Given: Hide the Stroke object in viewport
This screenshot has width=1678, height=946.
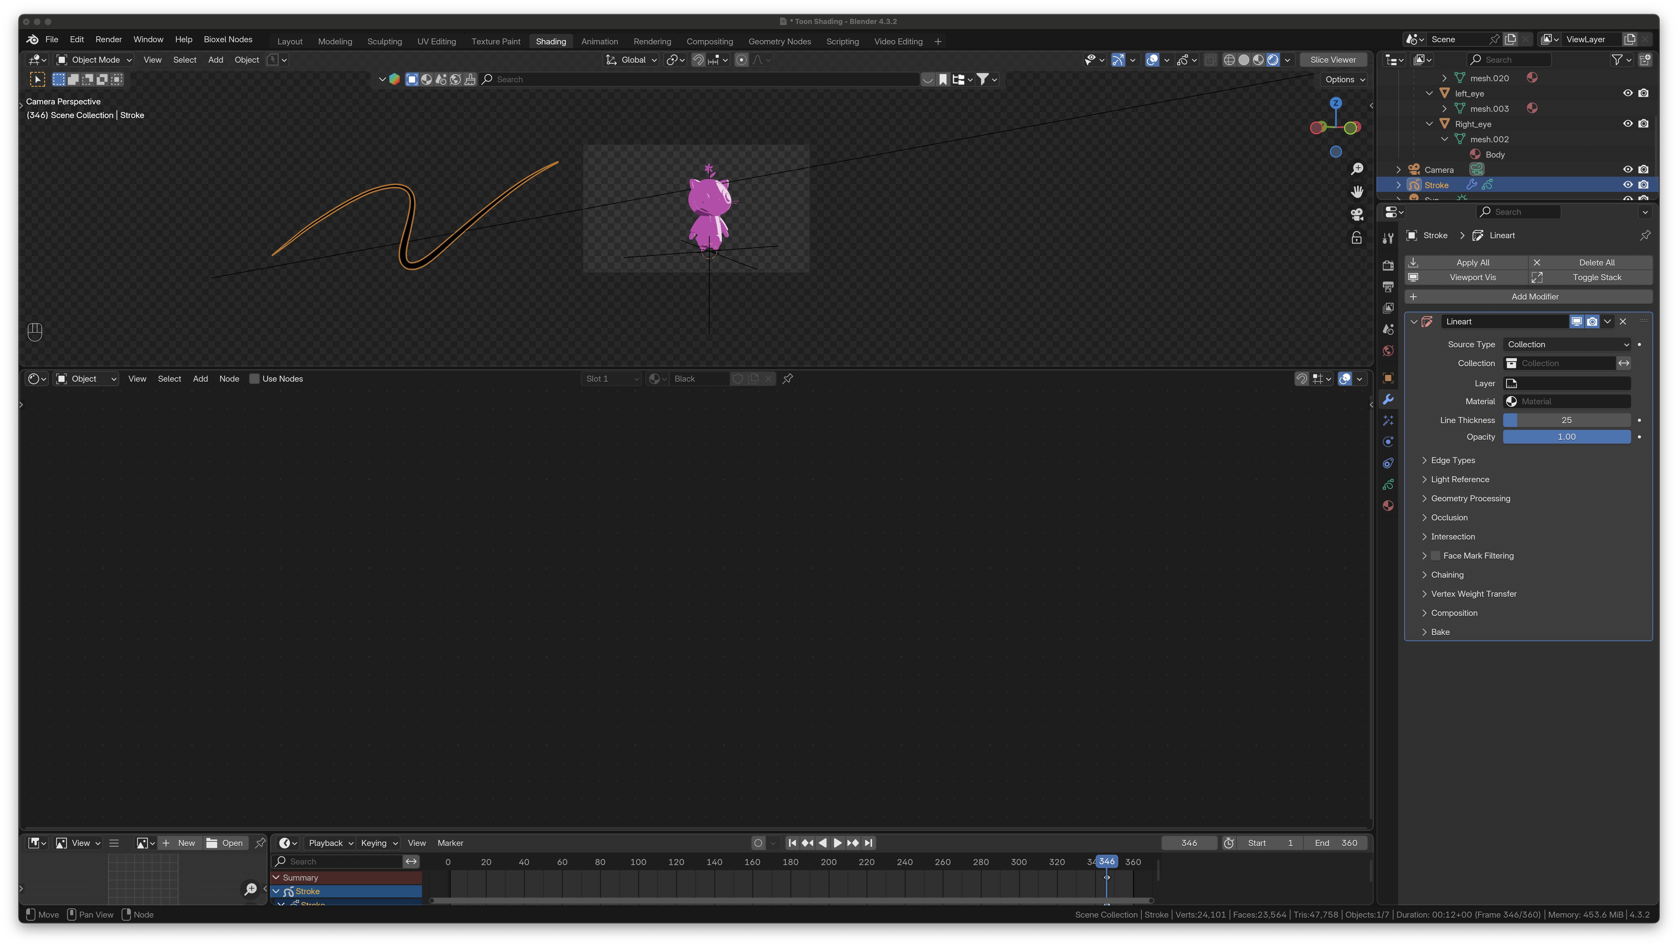Looking at the screenshot, I should point(1628,185).
